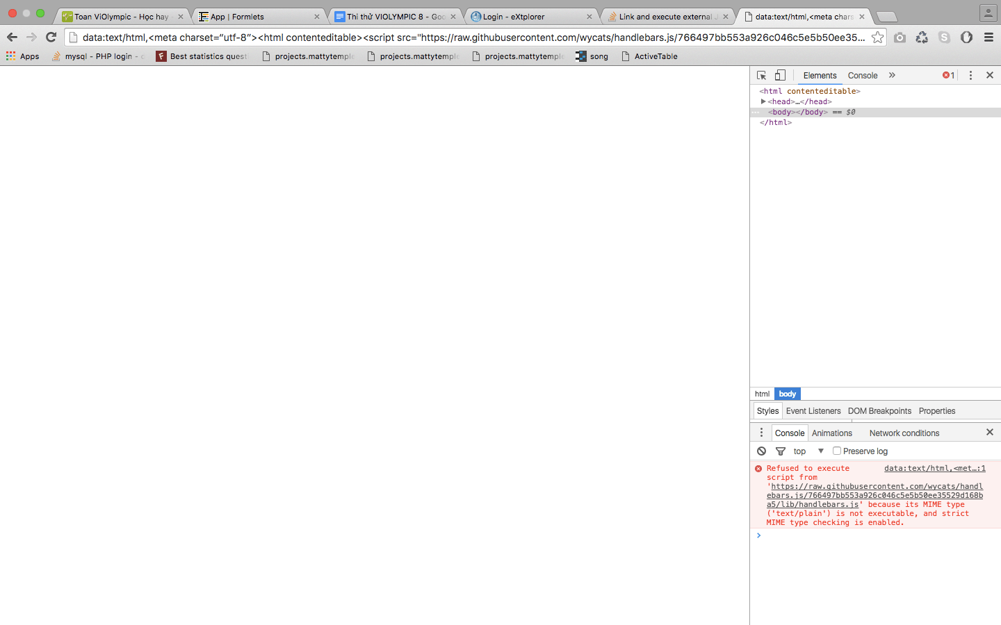This screenshot has height=625, width=1001.
Task: Clear the console log
Action: [x=762, y=451]
